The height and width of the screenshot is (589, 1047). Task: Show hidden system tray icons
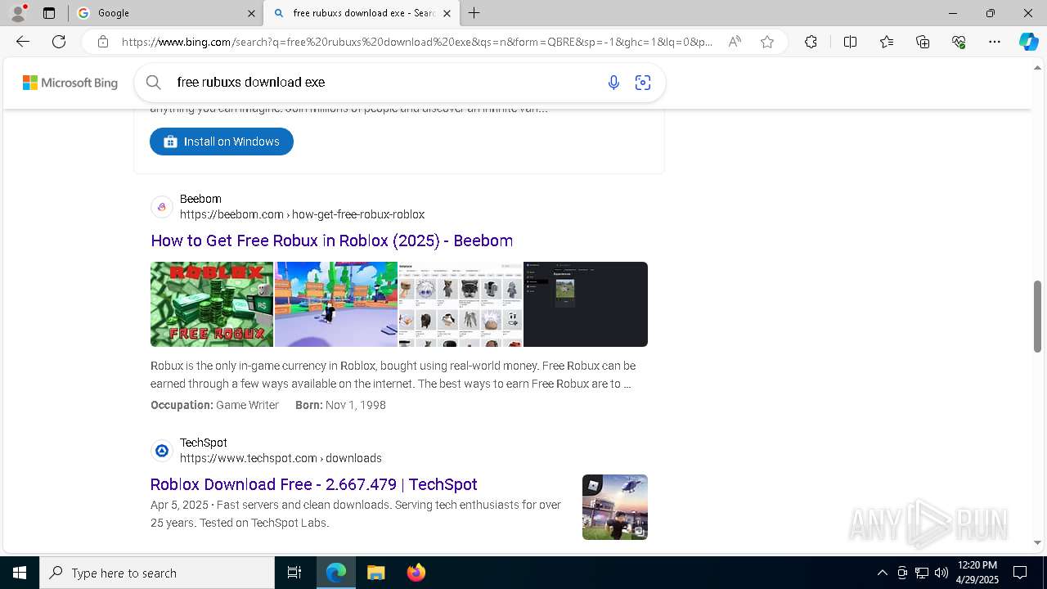click(882, 573)
